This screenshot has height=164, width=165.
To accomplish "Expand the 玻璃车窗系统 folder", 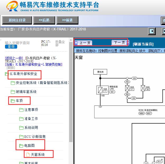I will click(x=26, y=92).
